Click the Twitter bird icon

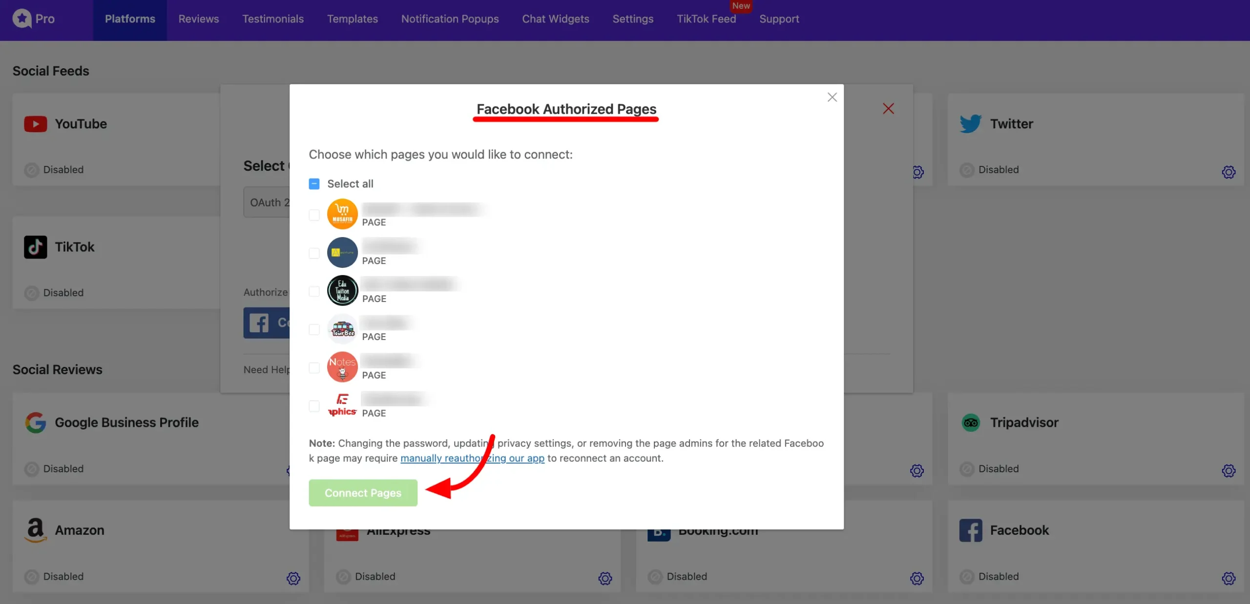point(970,124)
